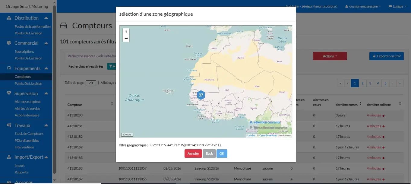Sort by Compteur column arrows
411x184 pixels.
tap(112, 103)
